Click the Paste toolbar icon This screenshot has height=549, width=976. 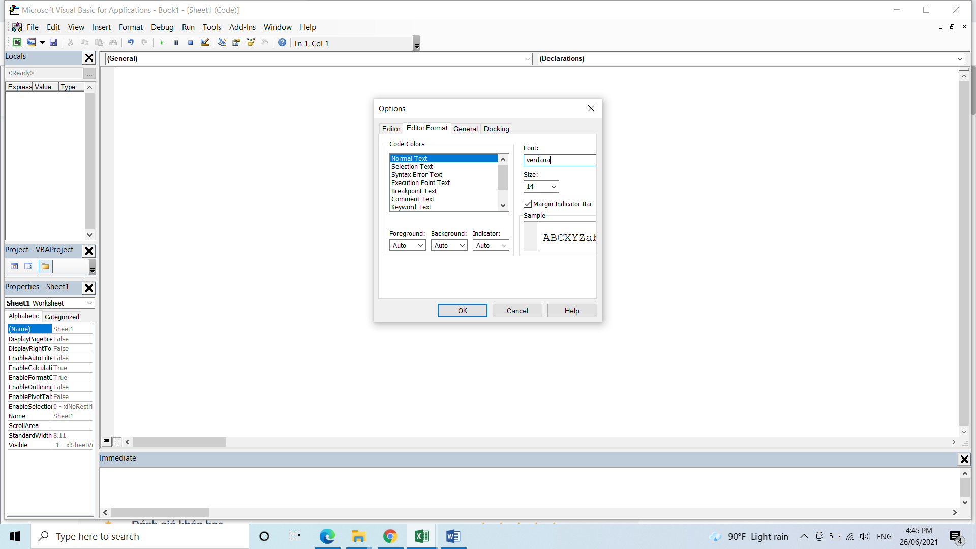pos(99,43)
